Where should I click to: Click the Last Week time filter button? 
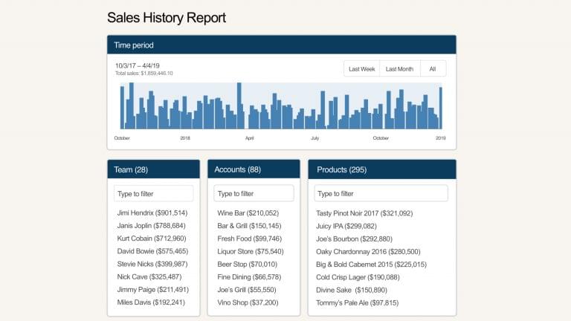point(361,69)
